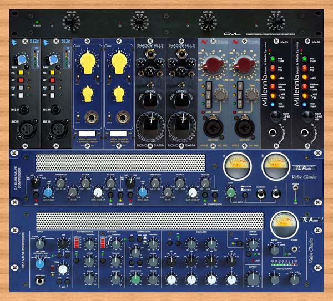333x301 pixels.
Task: Enable +48V on the left Millennia HV-35
Action: pos(273,77)
